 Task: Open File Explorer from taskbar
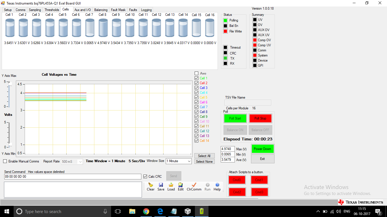[132, 211]
